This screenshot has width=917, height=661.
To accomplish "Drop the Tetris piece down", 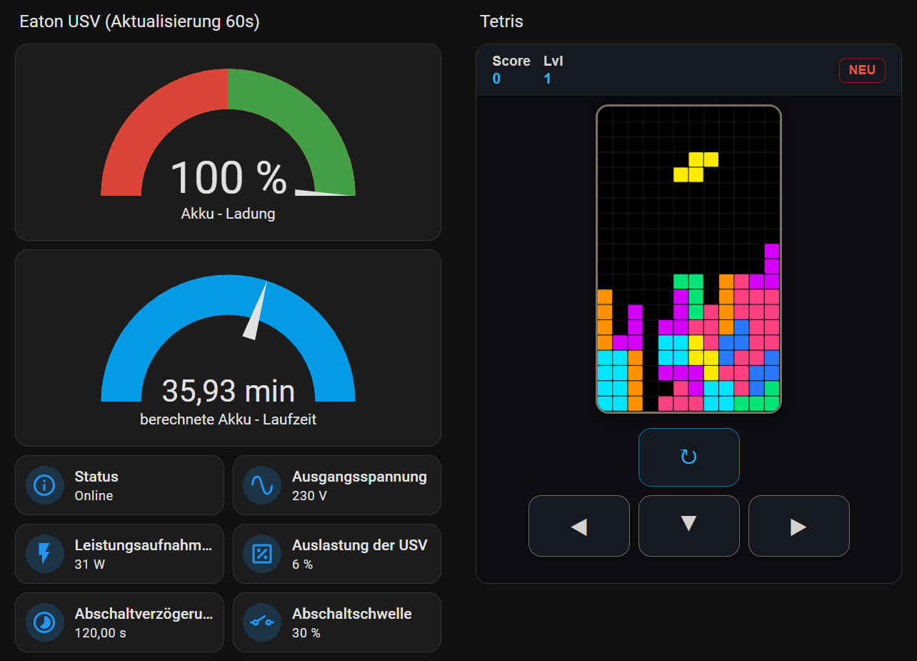I will pos(688,525).
